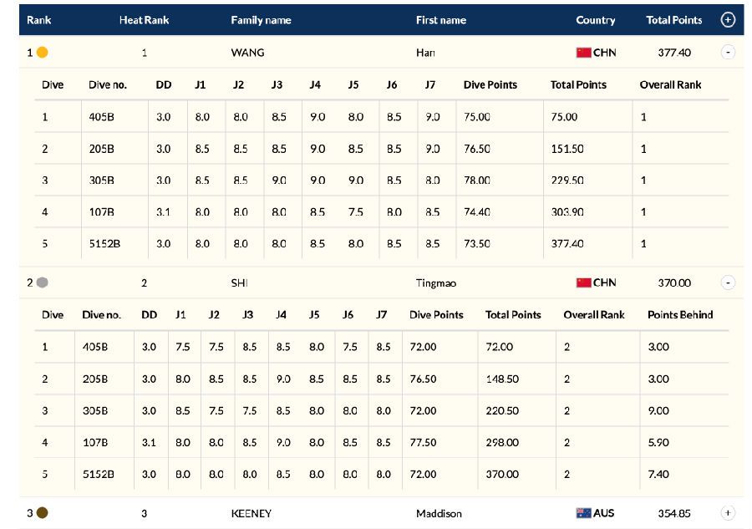Expand all rows with header plus icon

(728, 20)
